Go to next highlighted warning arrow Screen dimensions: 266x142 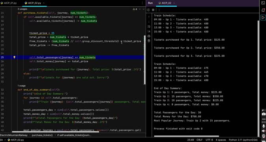click(144, 9)
